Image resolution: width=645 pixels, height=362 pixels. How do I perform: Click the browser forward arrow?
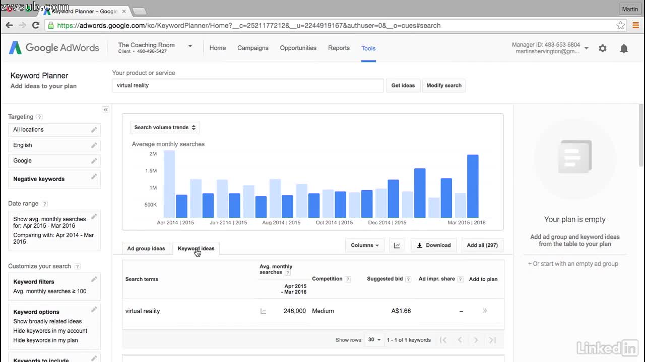[22, 25]
